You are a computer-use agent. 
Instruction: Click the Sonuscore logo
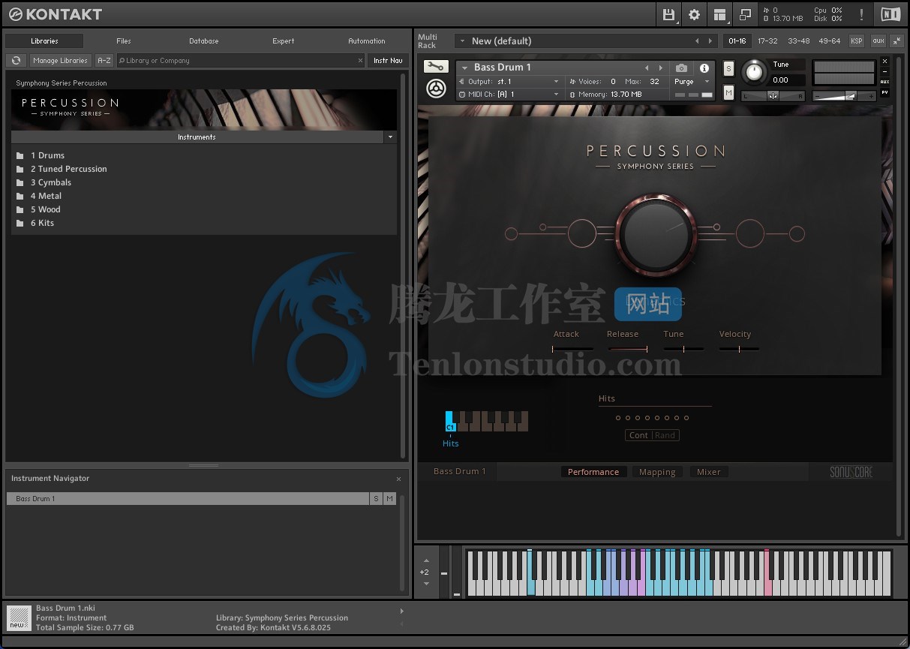coord(851,472)
